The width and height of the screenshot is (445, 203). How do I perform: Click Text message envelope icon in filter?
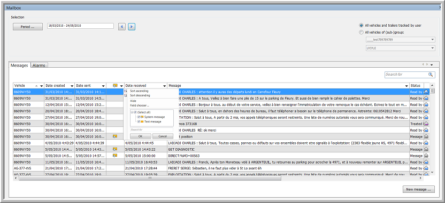coord(142,121)
